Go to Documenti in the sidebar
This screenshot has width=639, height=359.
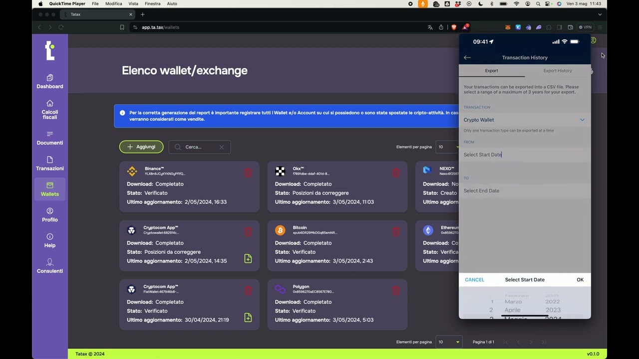point(49,138)
